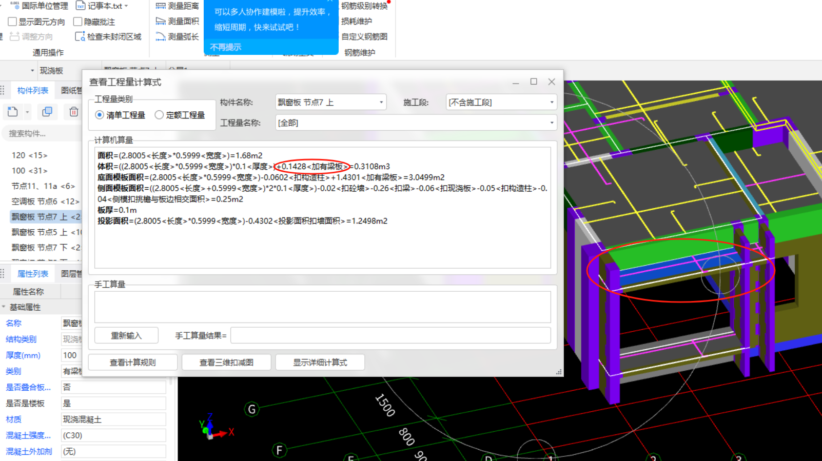Open 国际单位管理 tool
Image resolution: width=822 pixels, height=461 pixels.
(x=39, y=6)
